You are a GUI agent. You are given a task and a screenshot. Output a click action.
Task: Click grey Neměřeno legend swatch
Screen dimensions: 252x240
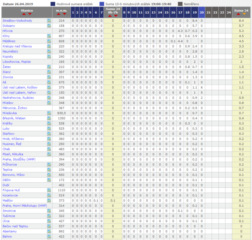[x=180, y=4]
